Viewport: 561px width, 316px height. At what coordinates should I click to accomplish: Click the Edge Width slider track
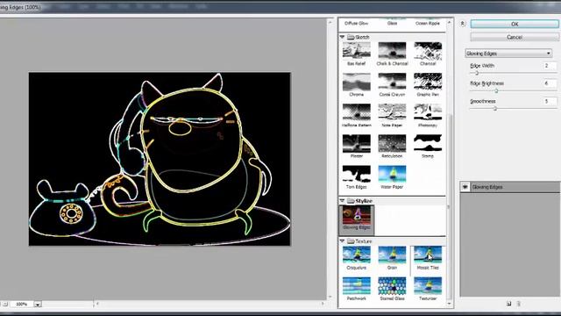(x=513, y=73)
